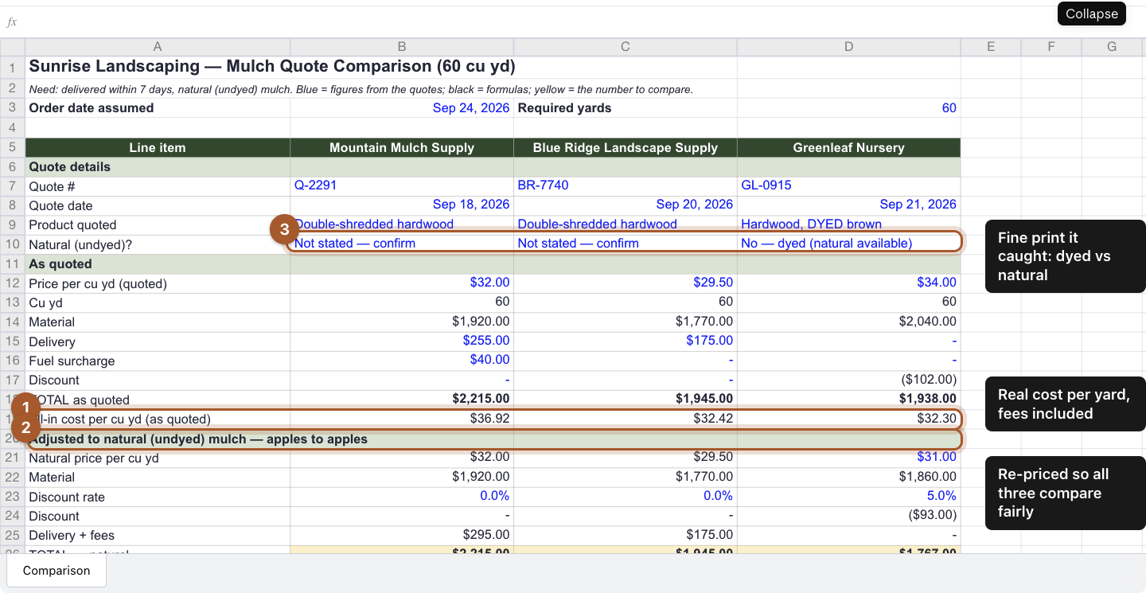Select 'No — dyed (natural available)' cell
Screen dimensions: 1146x593
pos(849,244)
